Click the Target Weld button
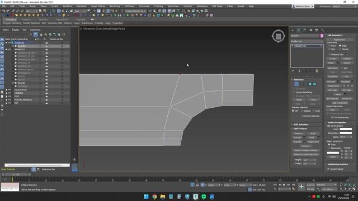Screen dimensions: 358x201 click(x=313, y=142)
